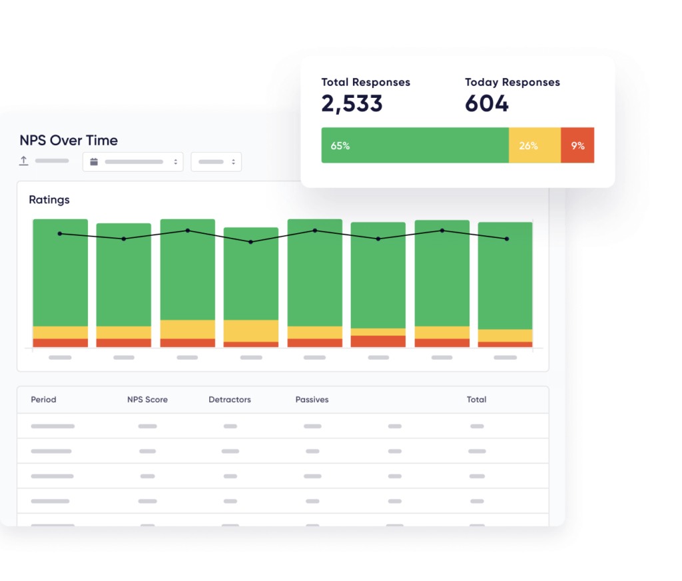The image size is (682, 581).
Task: Click the red segment of the sixth ratings bar
Action: (378, 341)
